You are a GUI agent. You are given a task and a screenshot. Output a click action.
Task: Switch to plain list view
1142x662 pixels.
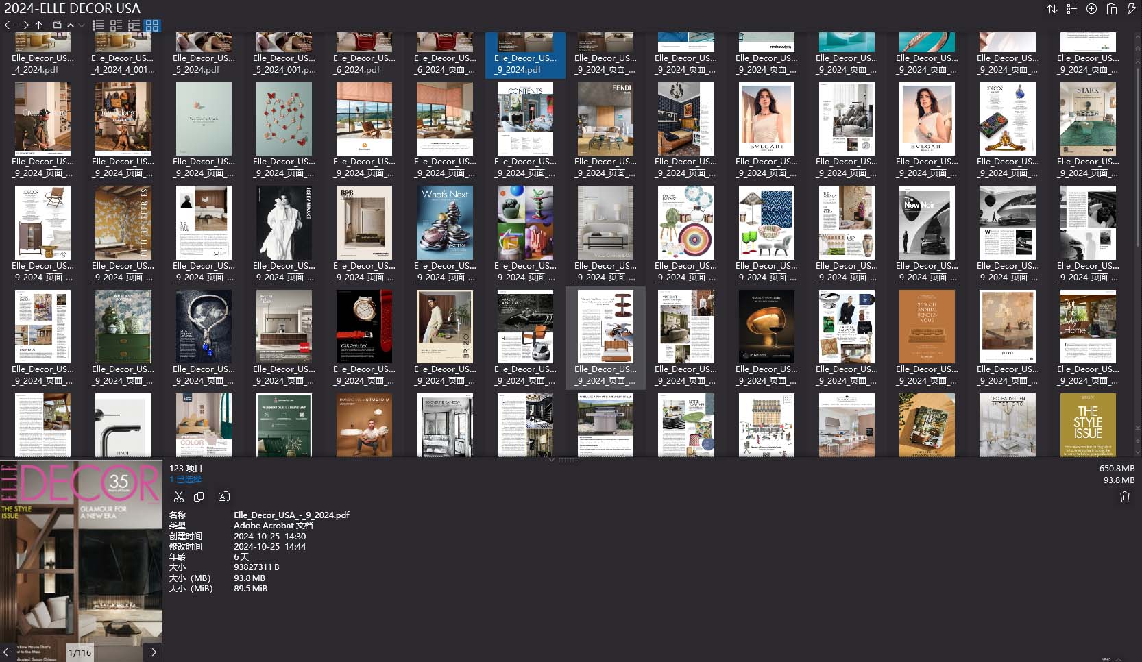(99, 25)
